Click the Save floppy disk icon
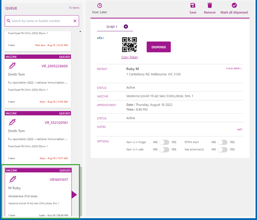Screen dimensions: 257x220 (193, 5)
